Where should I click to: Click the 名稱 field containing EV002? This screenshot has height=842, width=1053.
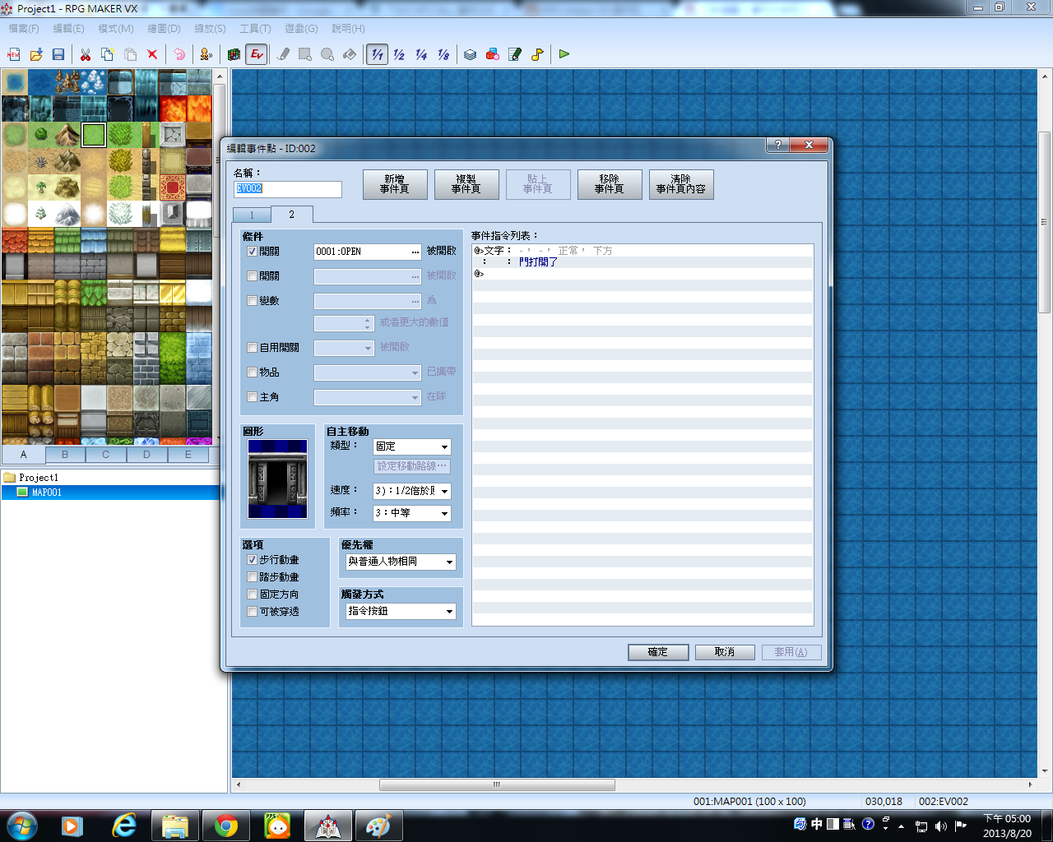coord(288,189)
